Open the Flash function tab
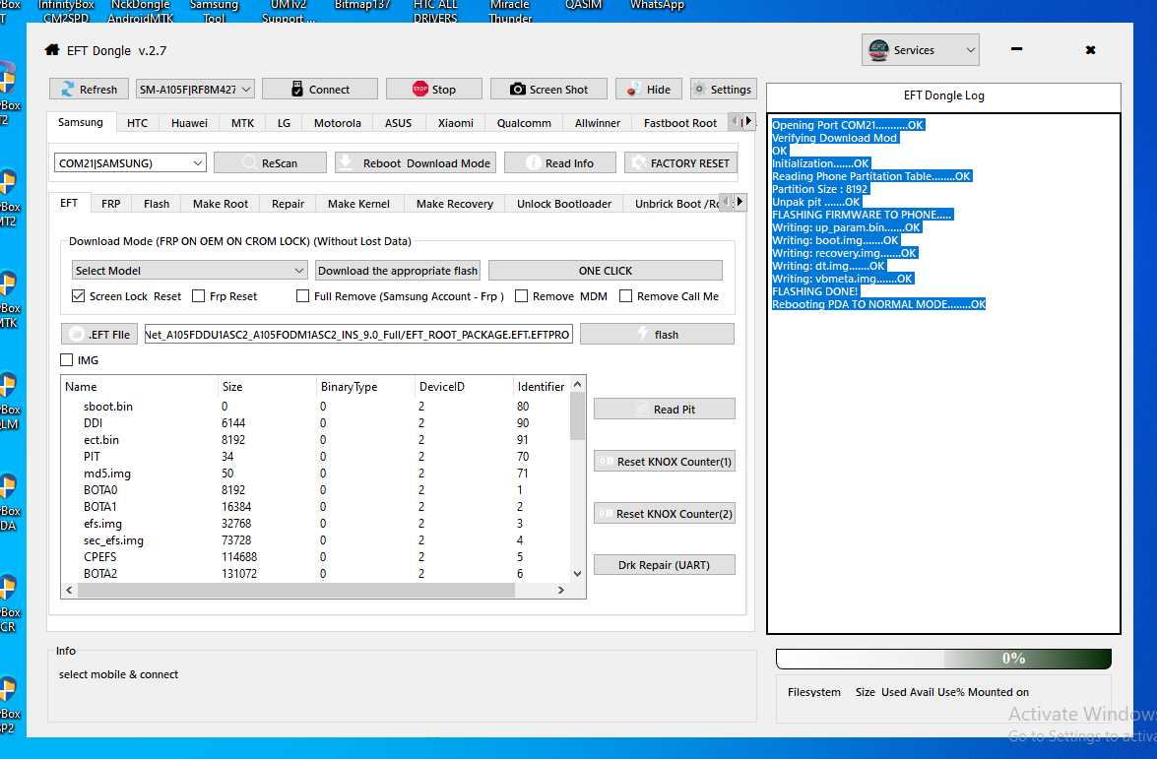The image size is (1157, 759). point(157,204)
